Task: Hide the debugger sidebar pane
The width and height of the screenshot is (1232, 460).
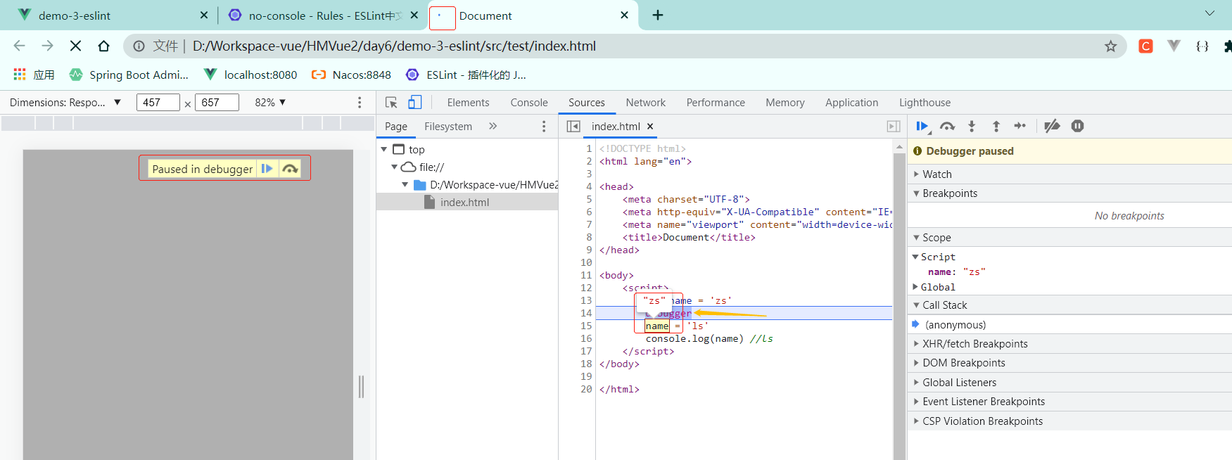Action: click(894, 127)
